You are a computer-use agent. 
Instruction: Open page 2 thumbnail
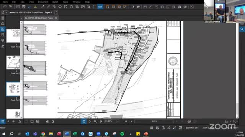(x=13, y=62)
